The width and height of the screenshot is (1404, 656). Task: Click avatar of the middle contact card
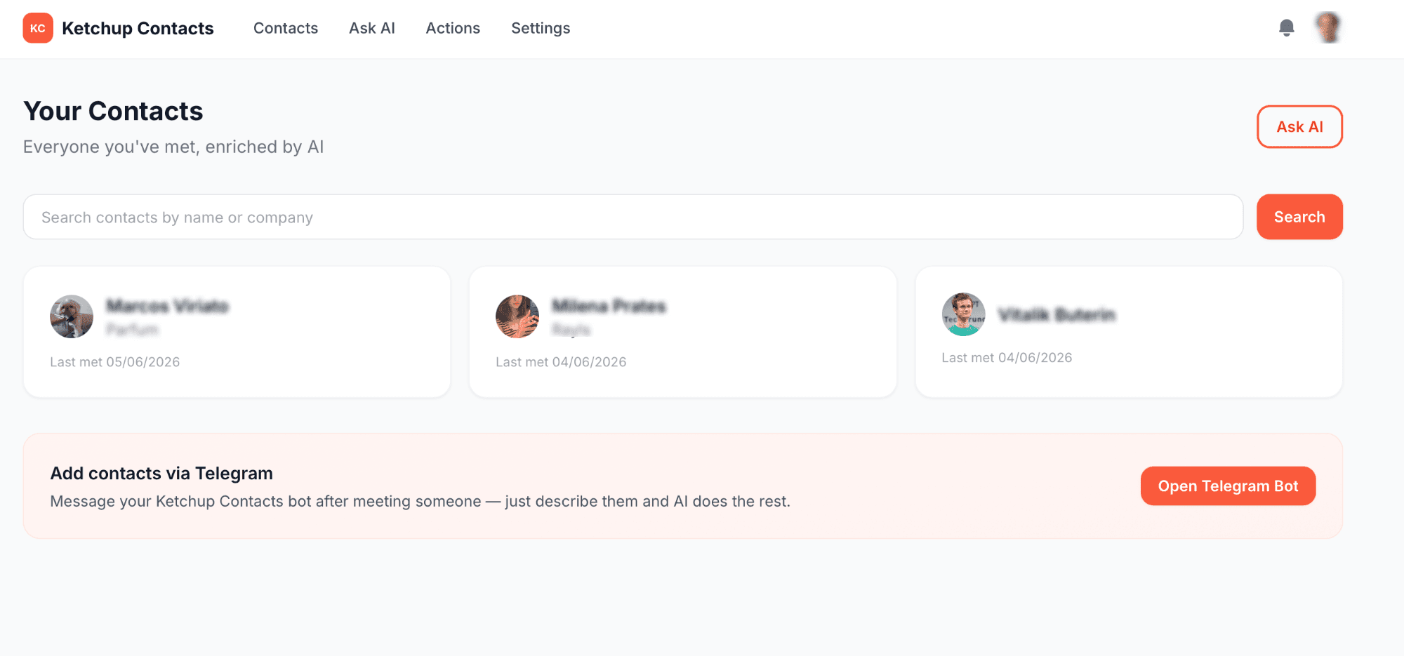point(517,316)
